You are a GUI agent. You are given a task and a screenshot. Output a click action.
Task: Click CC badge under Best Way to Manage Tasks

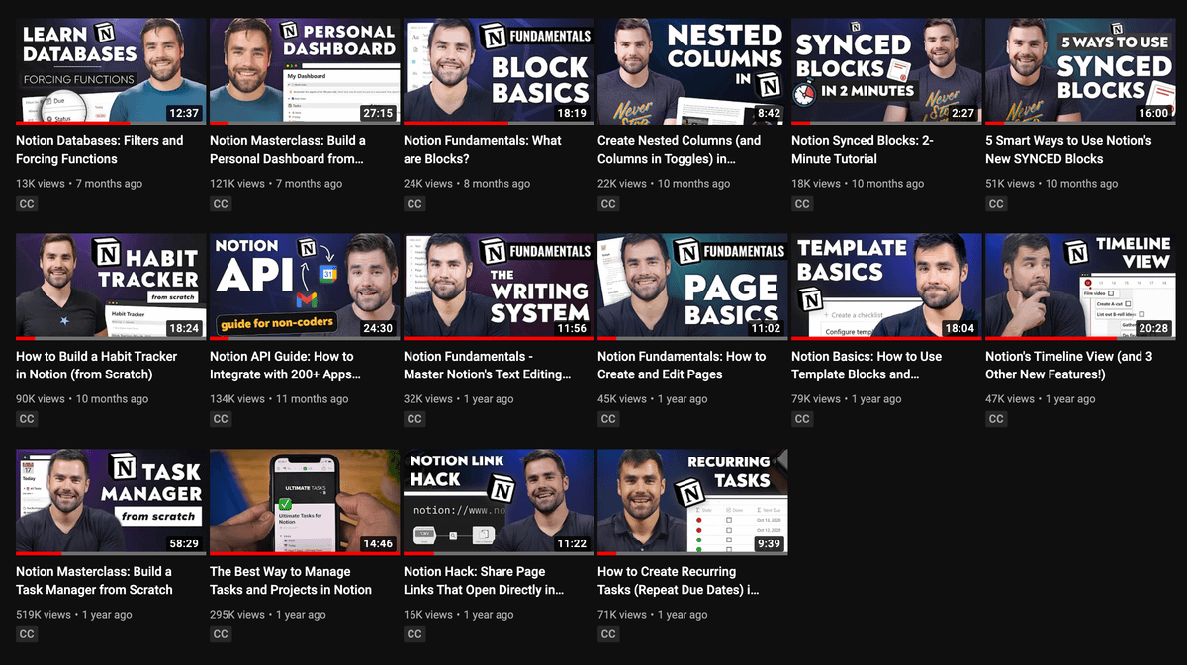click(221, 634)
